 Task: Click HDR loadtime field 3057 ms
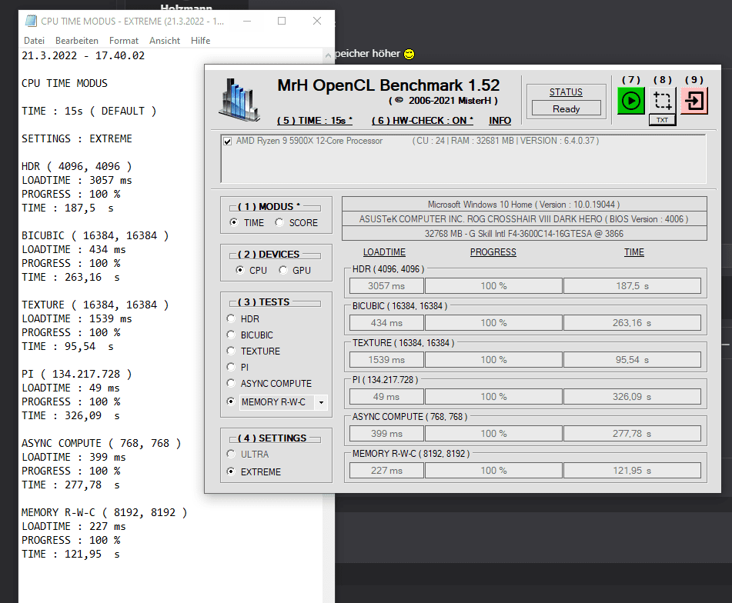click(386, 286)
